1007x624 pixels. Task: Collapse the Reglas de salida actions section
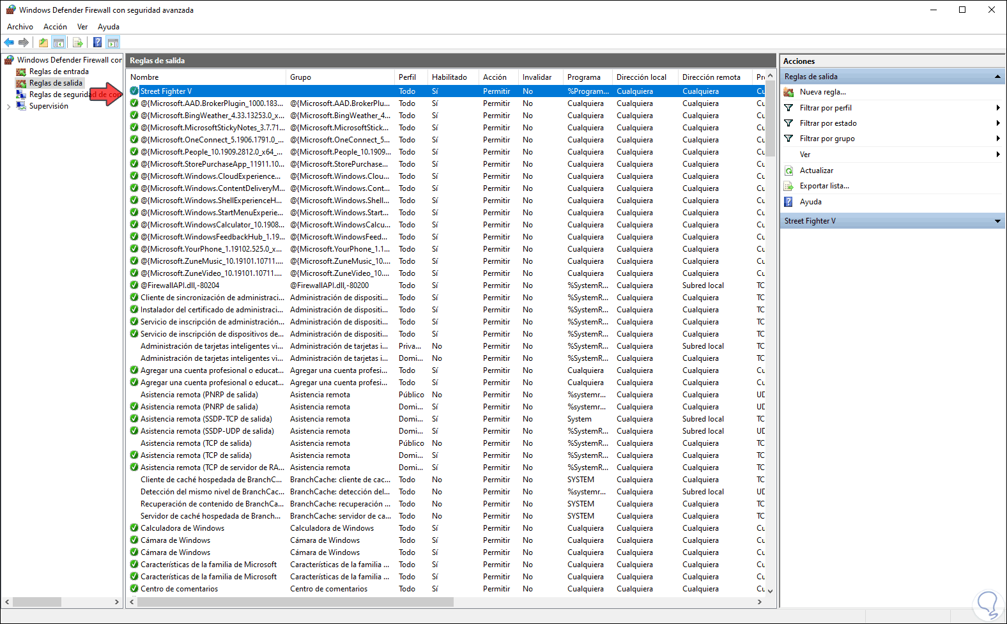997,77
